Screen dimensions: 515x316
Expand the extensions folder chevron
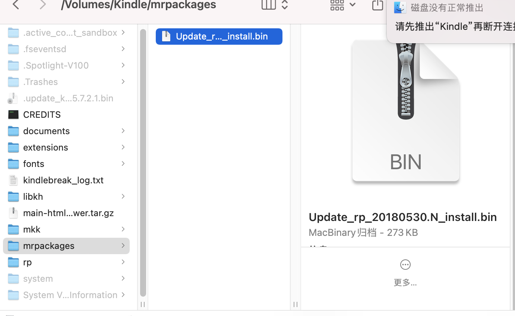[x=123, y=147]
